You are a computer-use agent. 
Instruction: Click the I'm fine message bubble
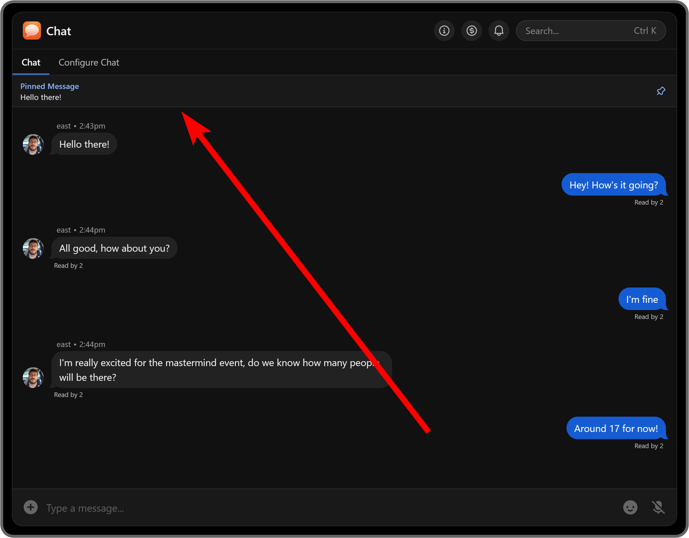pyautogui.click(x=642, y=299)
